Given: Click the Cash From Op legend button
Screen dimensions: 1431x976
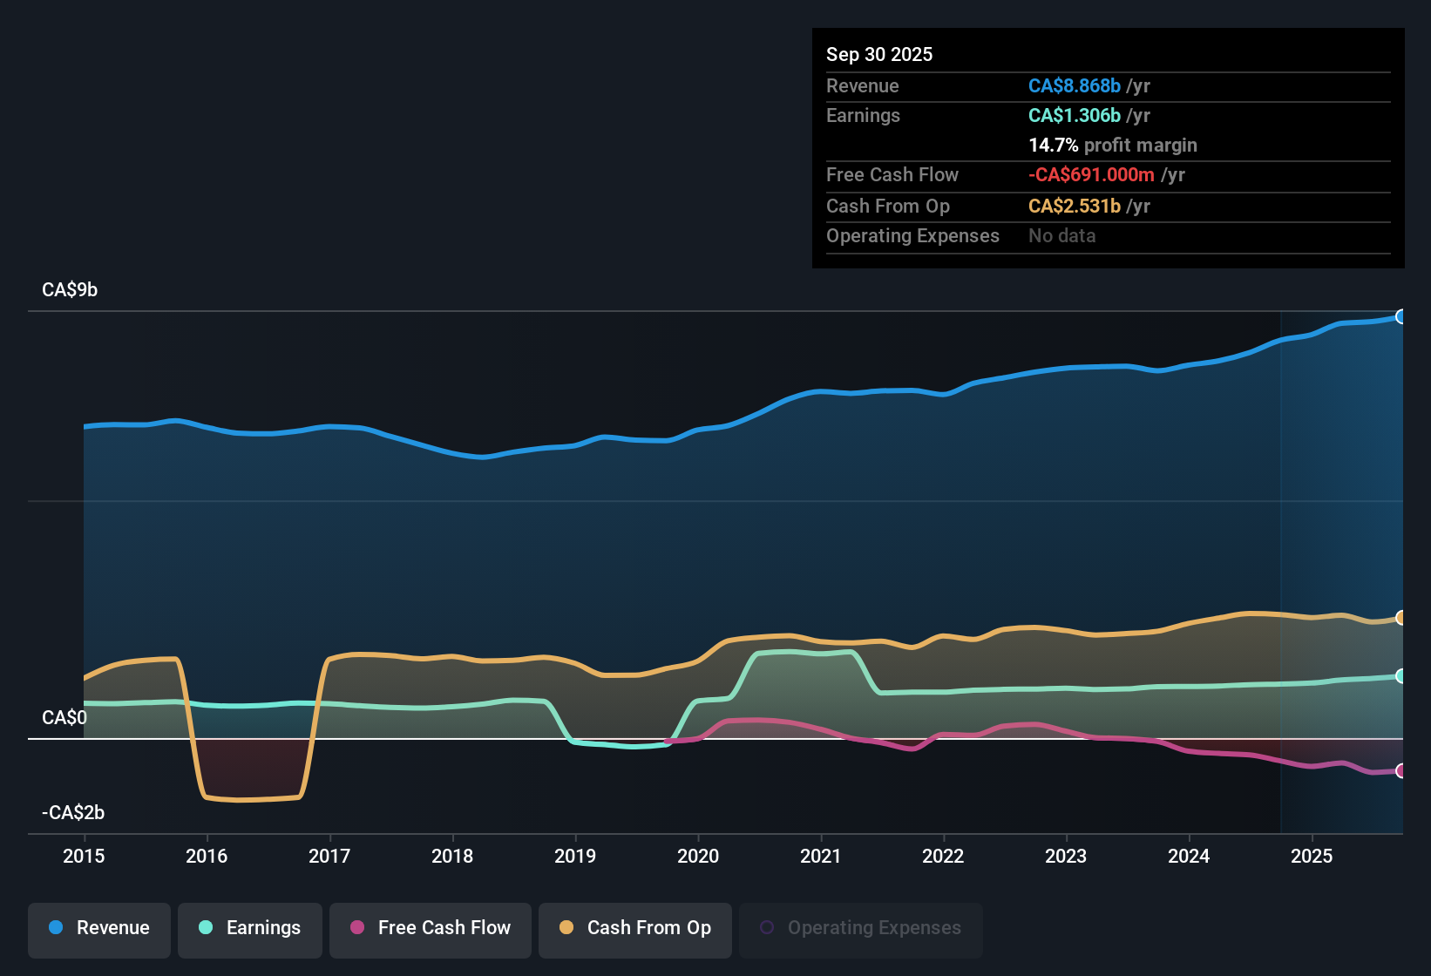Looking at the screenshot, I should click(x=634, y=929).
